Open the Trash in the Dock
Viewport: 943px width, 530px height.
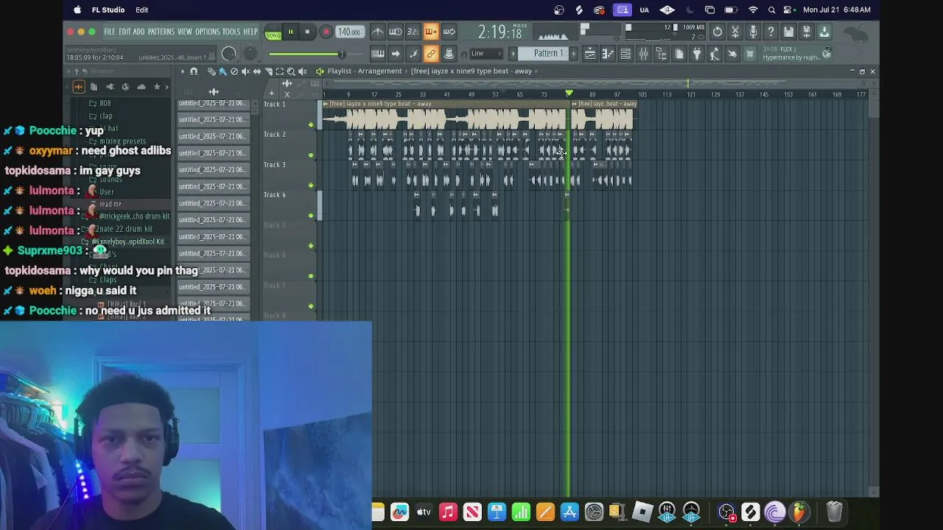833,512
